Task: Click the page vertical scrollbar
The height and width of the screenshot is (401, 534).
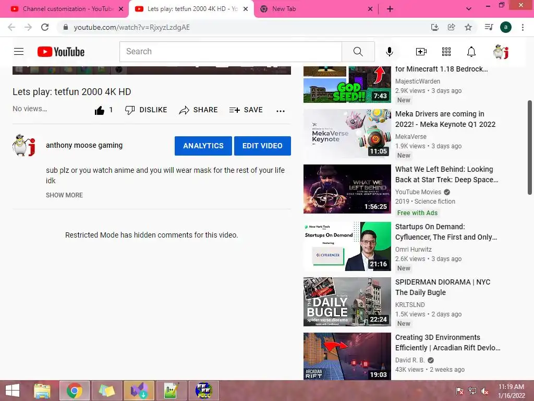Action: tap(530, 147)
